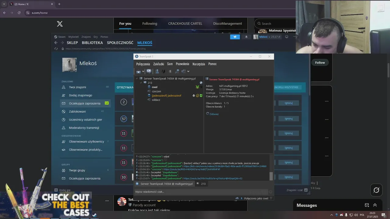Click the disconnect server icon in TeamSpeak toolbar

point(139,71)
